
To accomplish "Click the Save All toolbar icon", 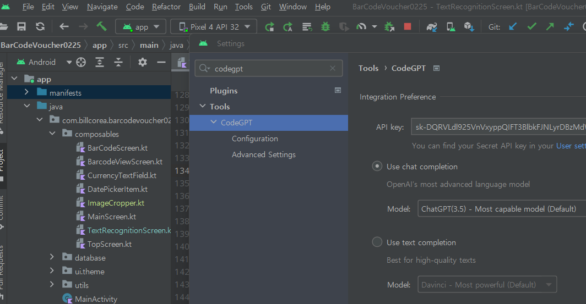I will [x=21, y=26].
